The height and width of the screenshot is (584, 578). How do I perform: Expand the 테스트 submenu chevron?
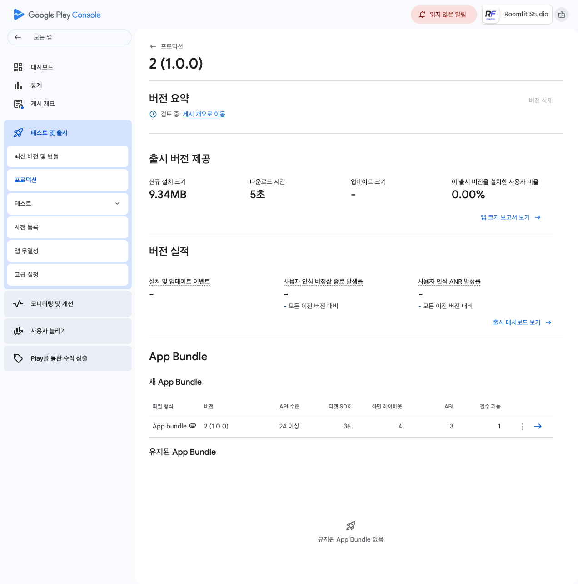pos(117,204)
